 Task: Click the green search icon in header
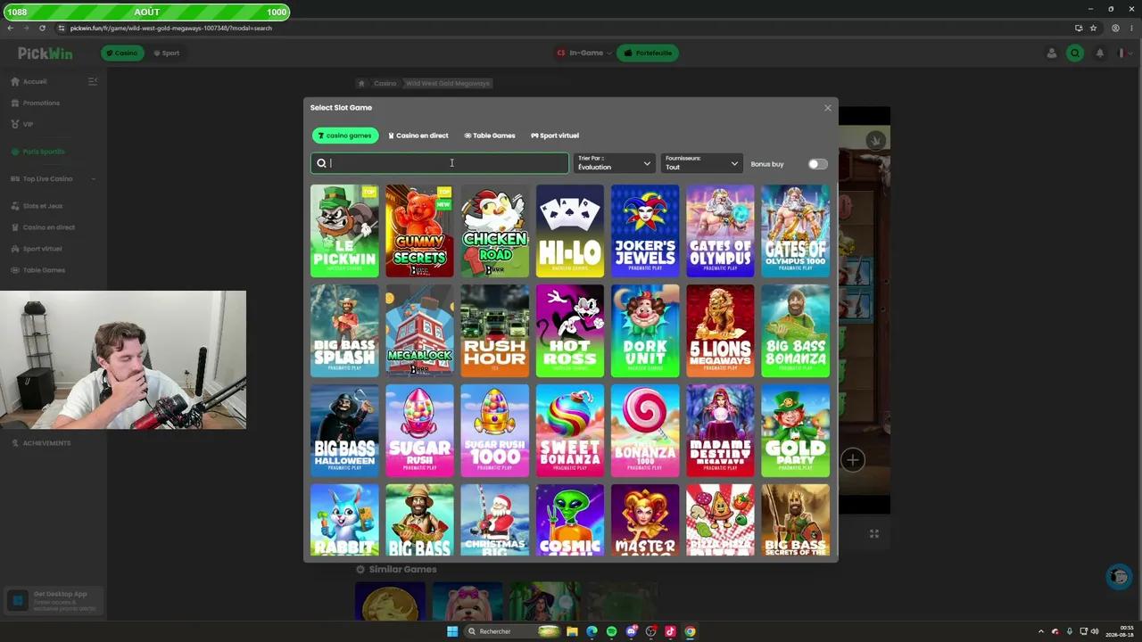[1075, 53]
